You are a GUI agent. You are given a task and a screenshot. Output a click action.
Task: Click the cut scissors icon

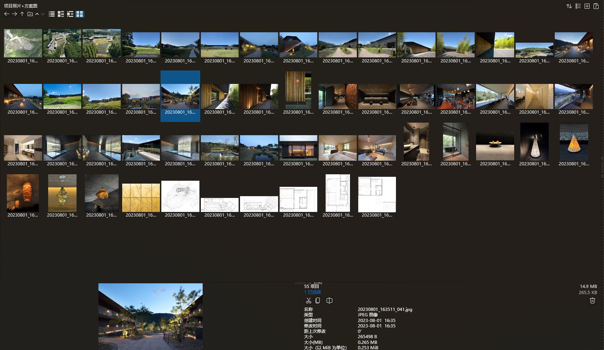[x=308, y=301]
